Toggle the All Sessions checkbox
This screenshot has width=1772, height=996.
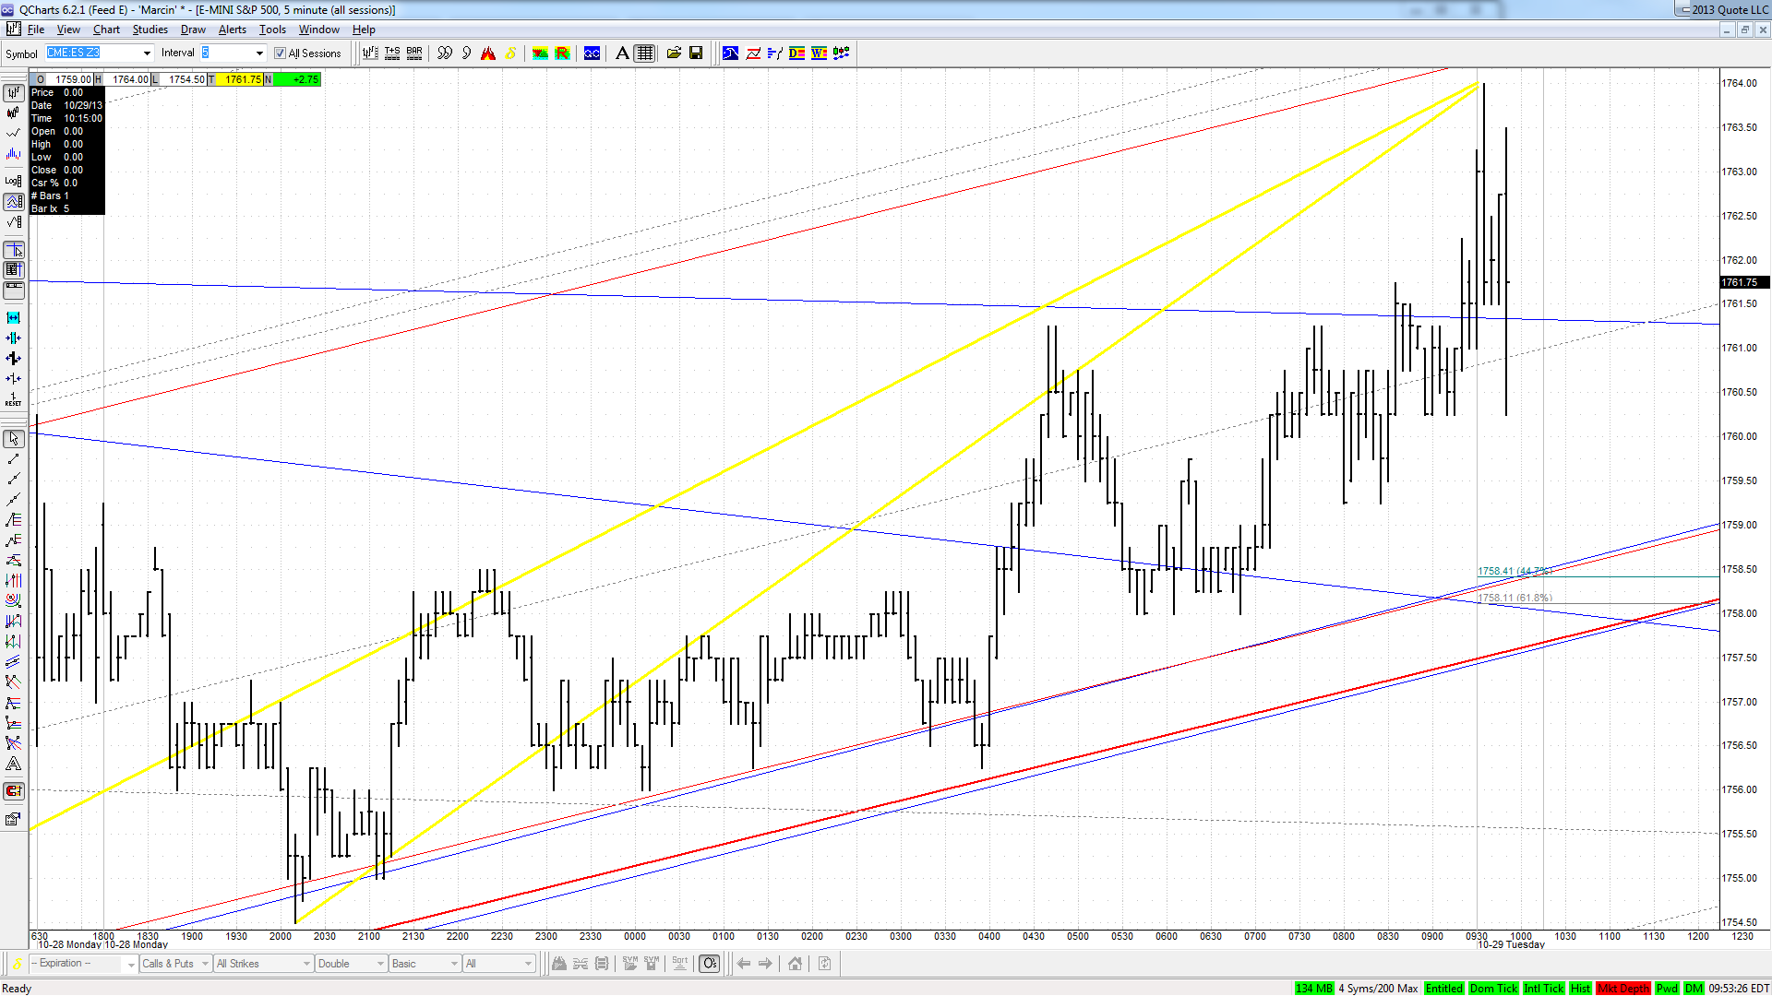coord(280,53)
